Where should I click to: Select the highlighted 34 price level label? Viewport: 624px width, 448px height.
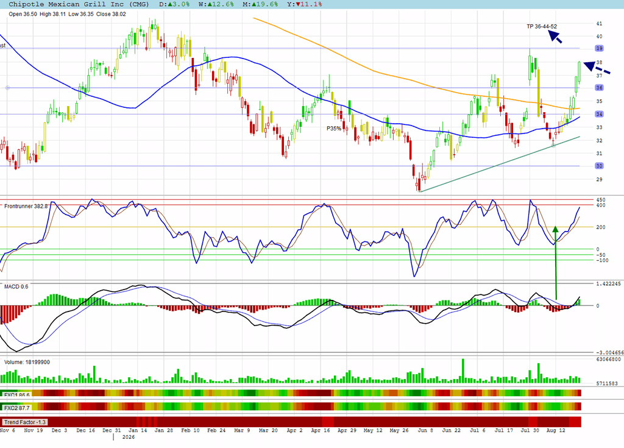(x=599, y=115)
